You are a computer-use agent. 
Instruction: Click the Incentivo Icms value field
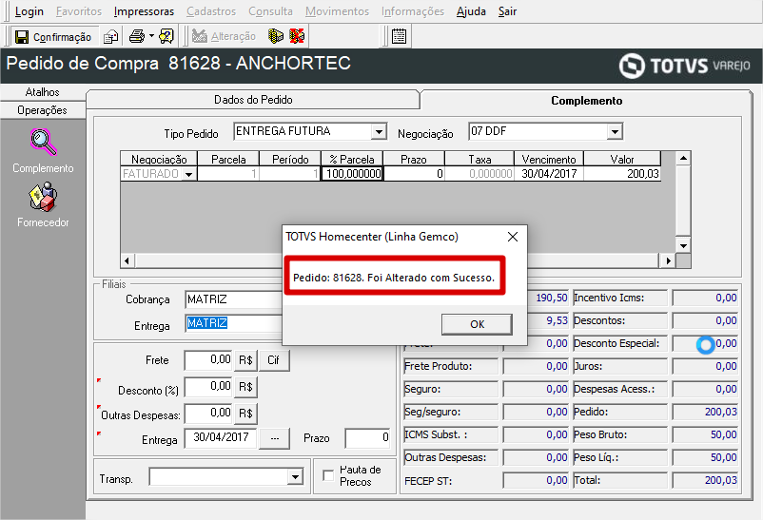[x=705, y=299]
